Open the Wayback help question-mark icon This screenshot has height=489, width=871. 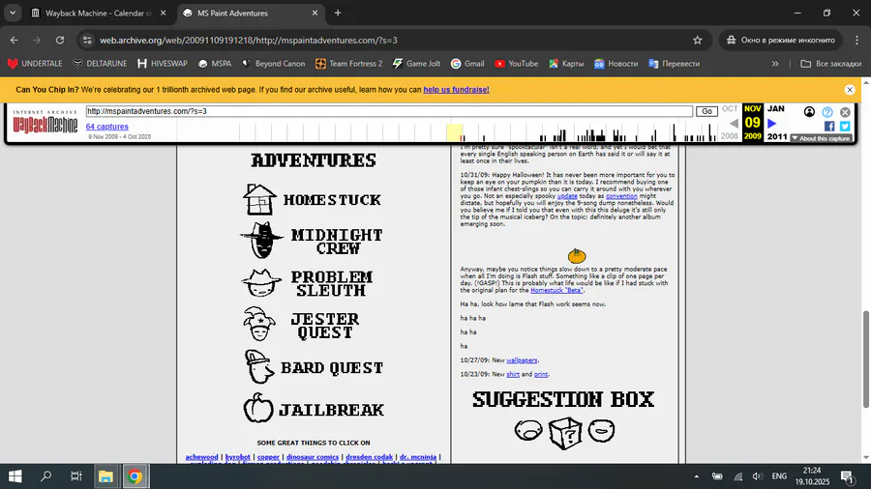pos(827,112)
